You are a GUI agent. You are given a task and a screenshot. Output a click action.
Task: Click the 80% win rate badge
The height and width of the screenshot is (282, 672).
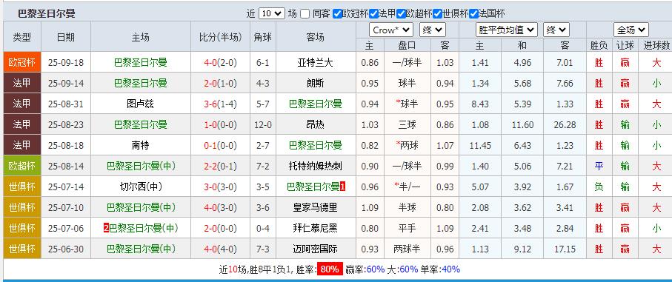coord(330,269)
